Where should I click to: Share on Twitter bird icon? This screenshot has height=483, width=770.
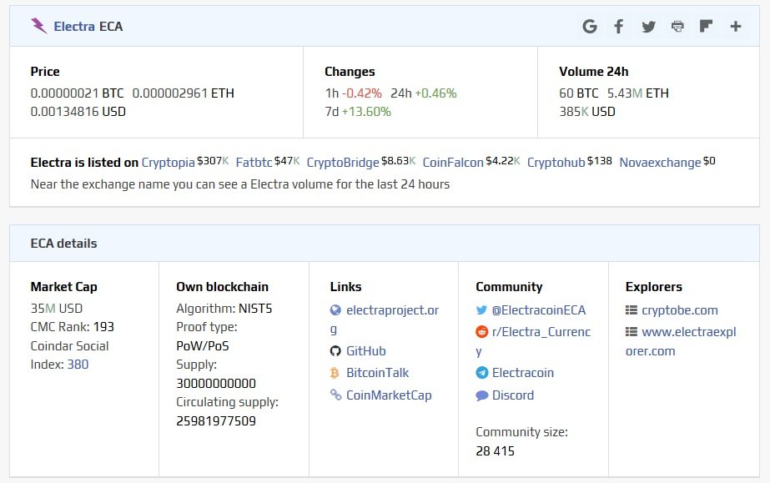pyautogui.click(x=648, y=27)
